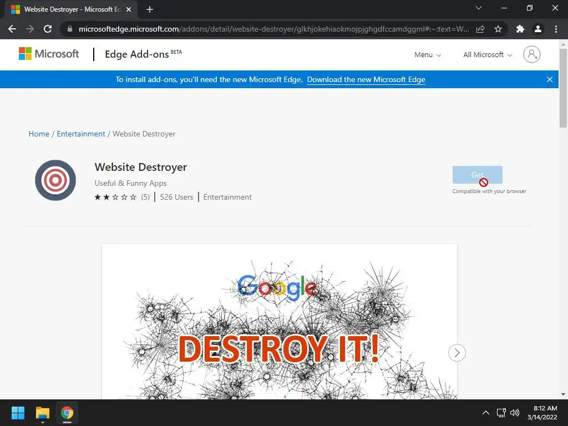
Task: Open a new tab with plus icon
Action: (x=150, y=9)
